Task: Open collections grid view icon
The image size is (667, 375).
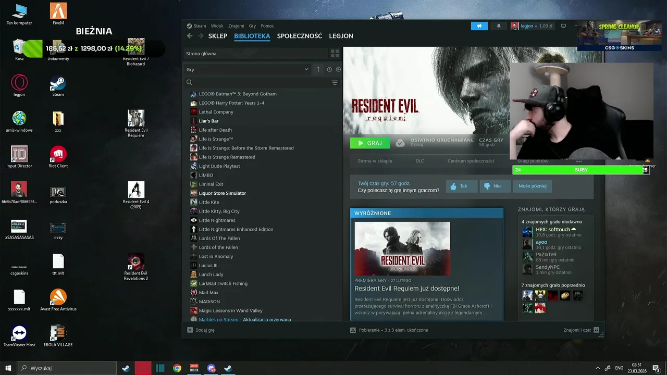Action: click(x=335, y=54)
